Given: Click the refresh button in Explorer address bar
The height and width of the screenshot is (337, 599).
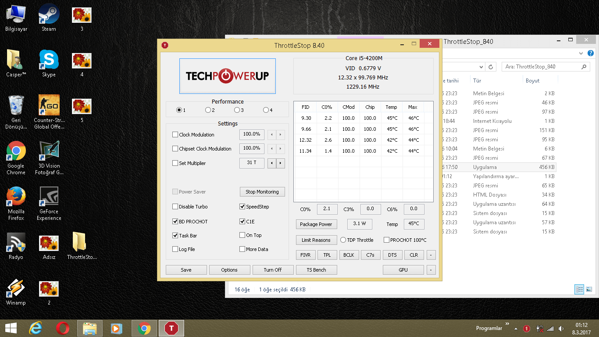Looking at the screenshot, I should click(491, 67).
